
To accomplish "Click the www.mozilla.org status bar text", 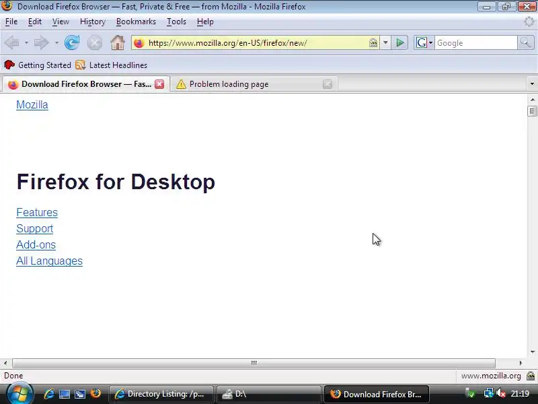I will [491, 376].
